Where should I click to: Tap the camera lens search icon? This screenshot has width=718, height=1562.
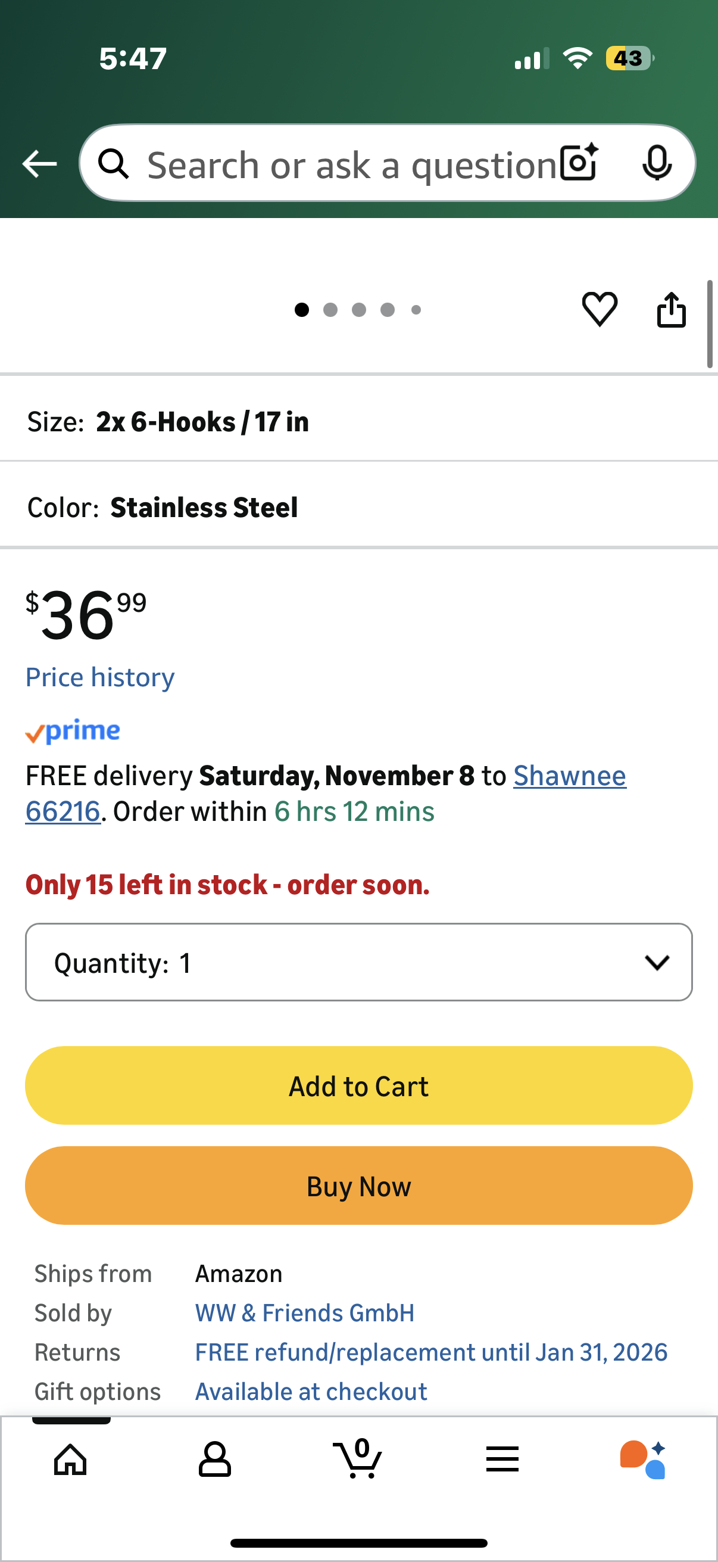tap(579, 163)
